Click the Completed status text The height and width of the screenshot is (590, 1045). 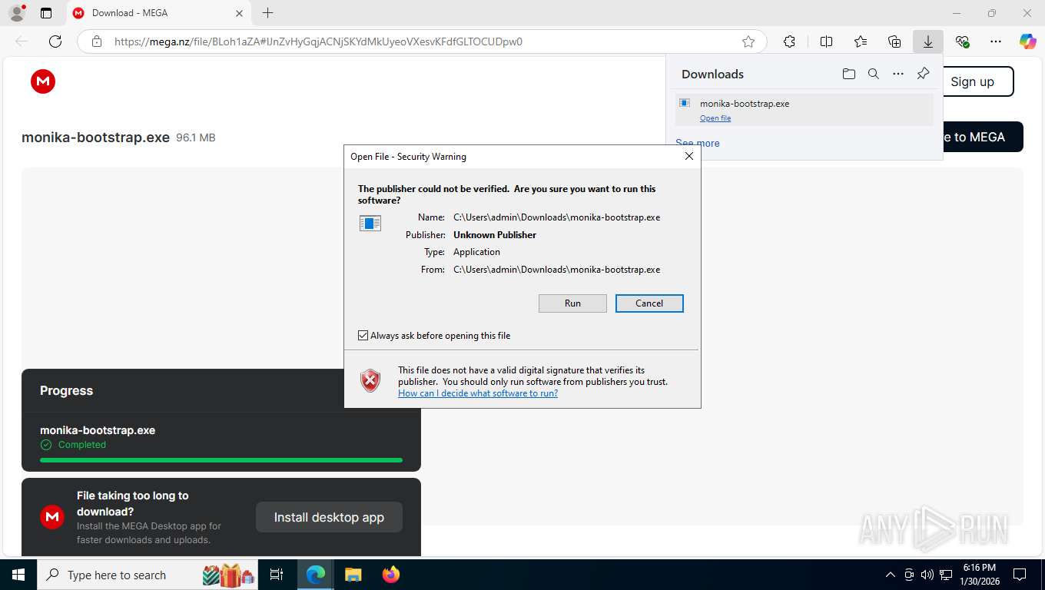[x=82, y=445]
